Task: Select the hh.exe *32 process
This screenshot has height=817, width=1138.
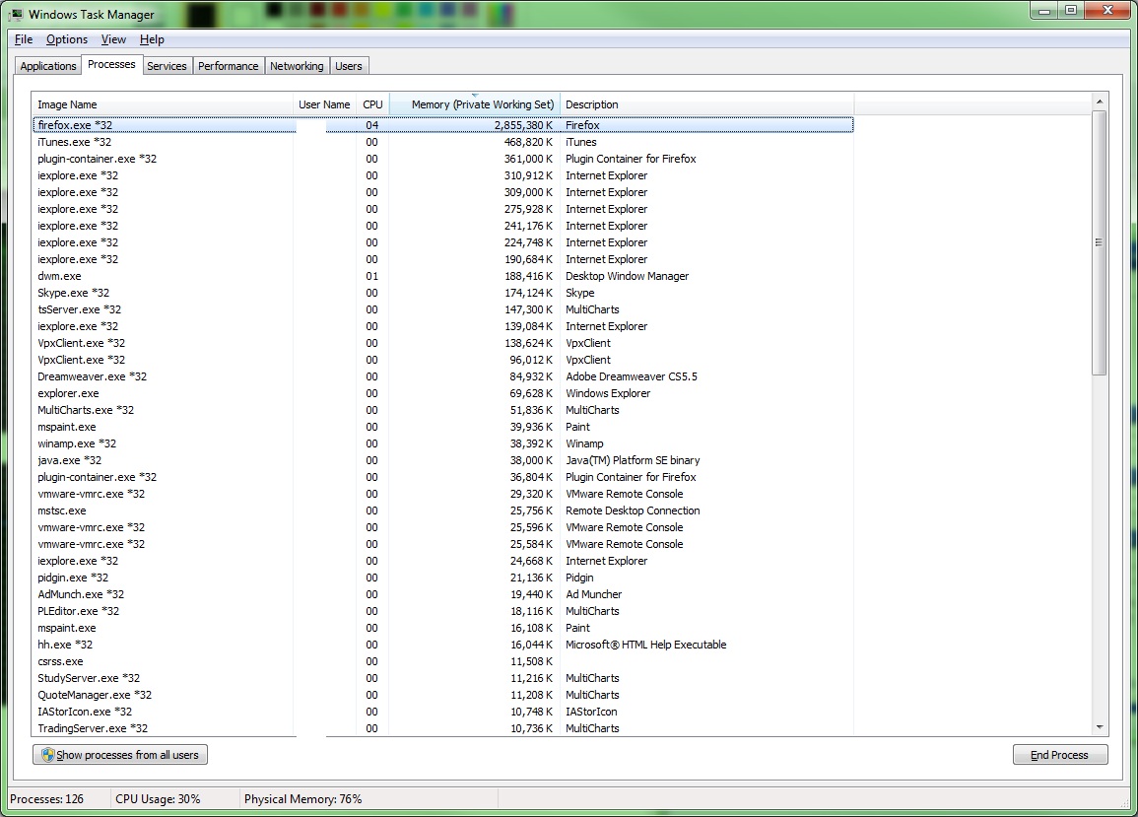Action: [442, 645]
